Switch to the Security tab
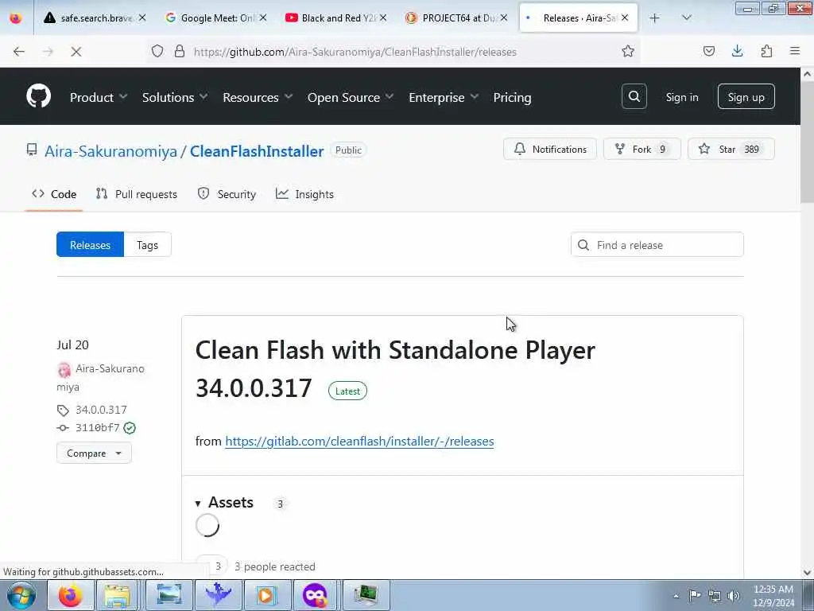The width and height of the screenshot is (814, 611). [227, 194]
